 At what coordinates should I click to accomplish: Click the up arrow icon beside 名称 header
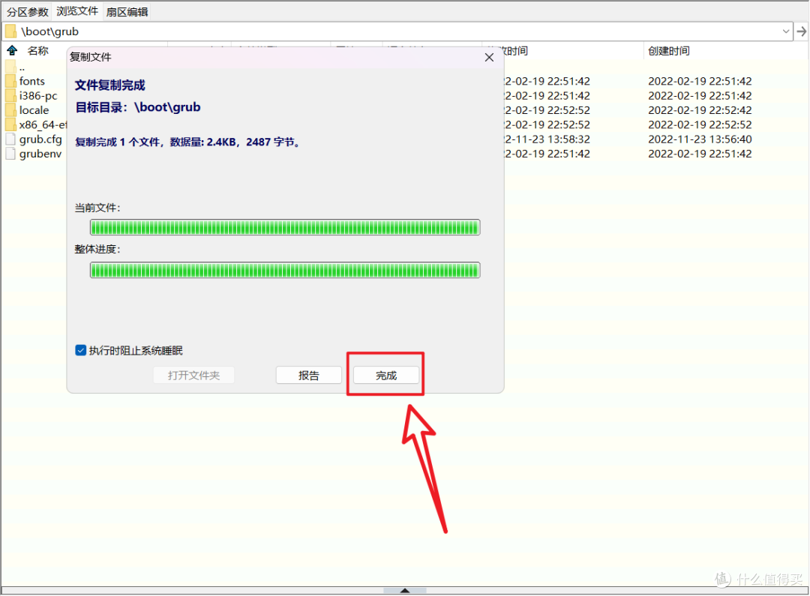point(12,51)
